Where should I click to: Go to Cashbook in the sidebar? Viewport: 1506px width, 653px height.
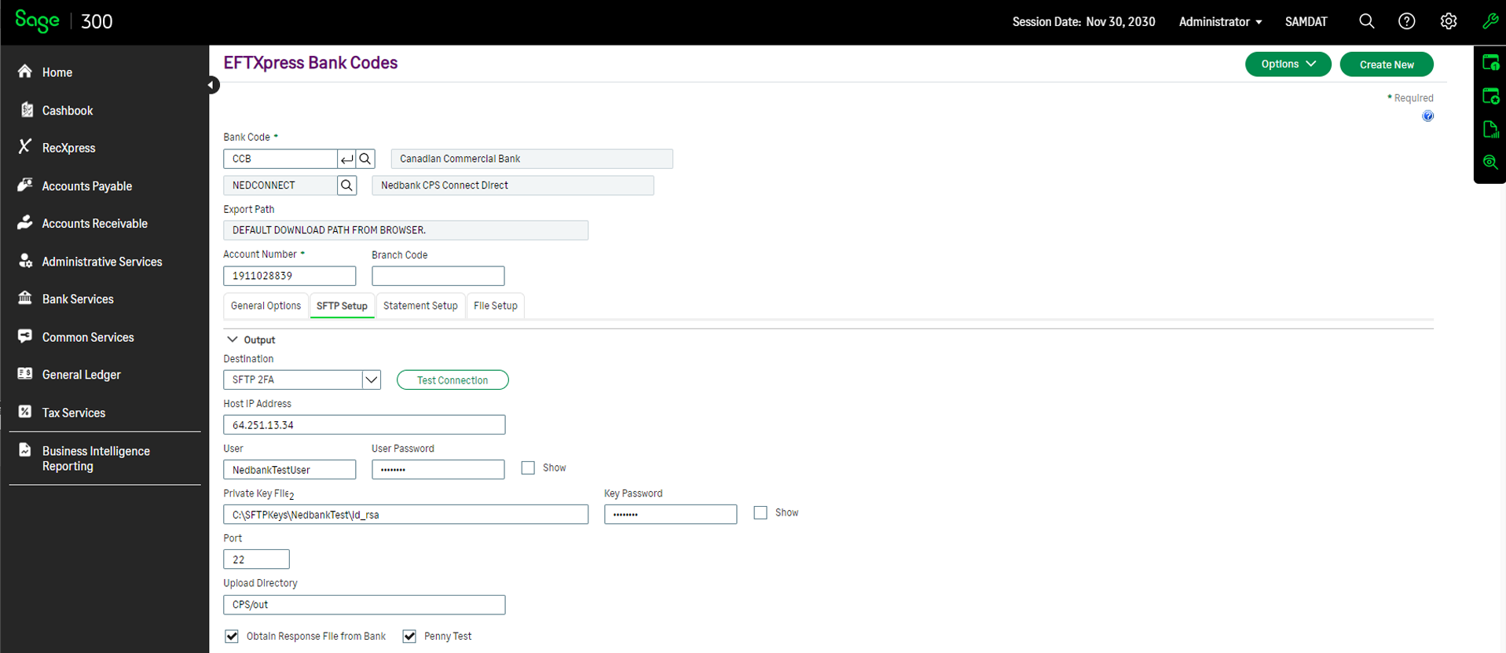(x=68, y=111)
